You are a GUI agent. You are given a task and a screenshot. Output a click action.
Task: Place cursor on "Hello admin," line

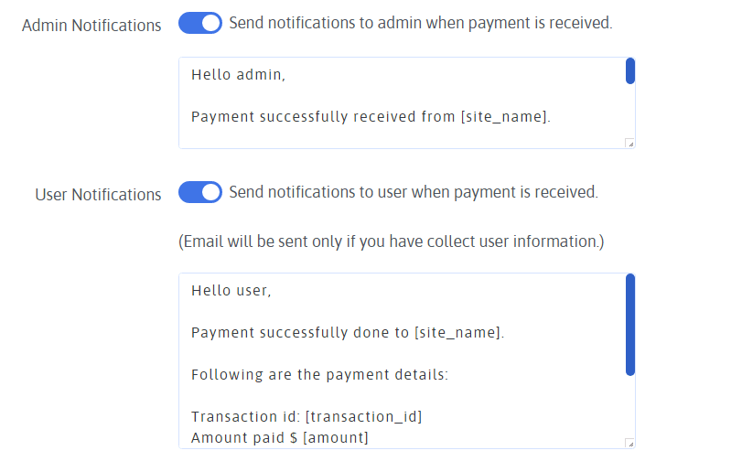(239, 75)
